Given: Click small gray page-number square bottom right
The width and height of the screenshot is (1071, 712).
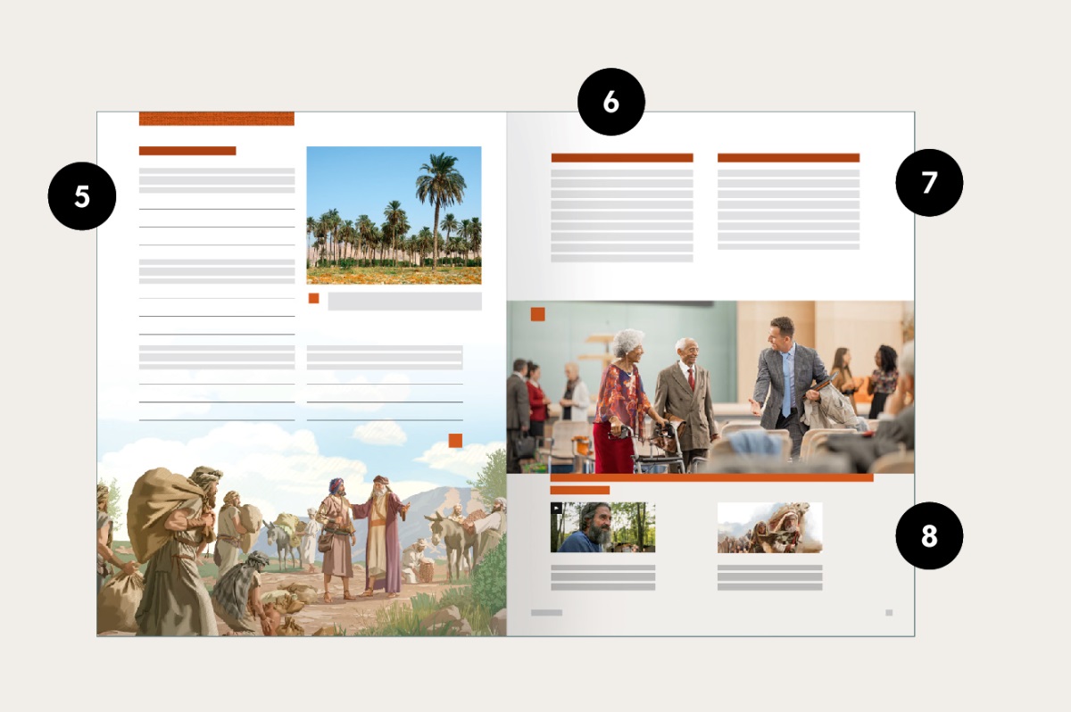Looking at the screenshot, I should pyautogui.click(x=888, y=613).
